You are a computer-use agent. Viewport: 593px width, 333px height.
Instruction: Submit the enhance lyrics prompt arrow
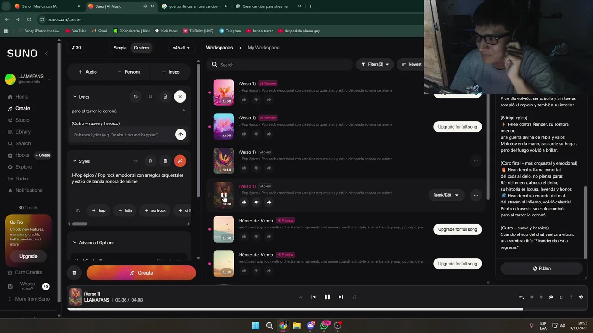tap(180, 135)
